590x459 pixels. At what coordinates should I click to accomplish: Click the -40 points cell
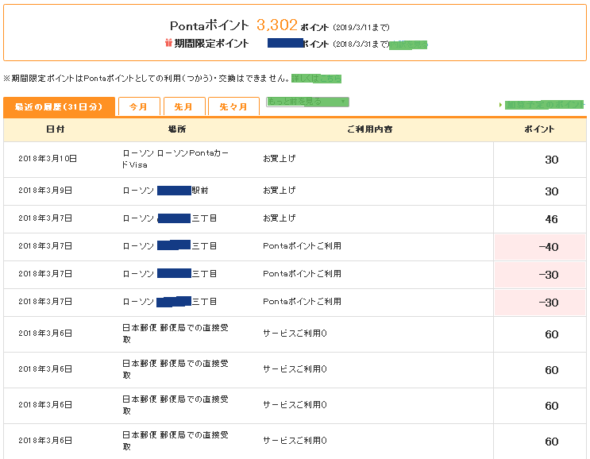[x=548, y=247]
